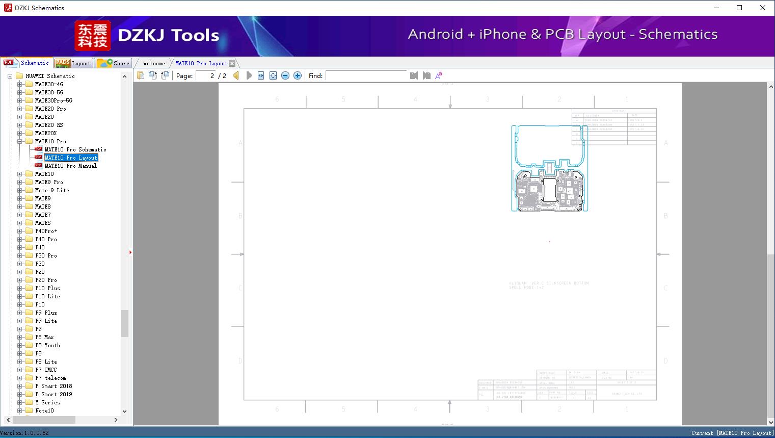
Task: Collapse the MATE10 Pro folder
Action: pos(20,141)
